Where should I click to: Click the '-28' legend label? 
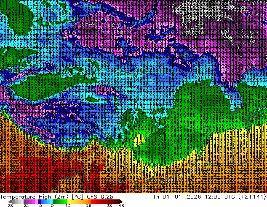coord(8,205)
